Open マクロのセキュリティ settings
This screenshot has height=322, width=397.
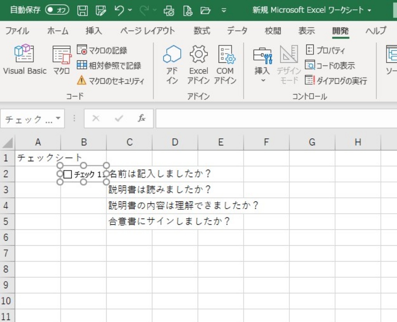[110, 81]
